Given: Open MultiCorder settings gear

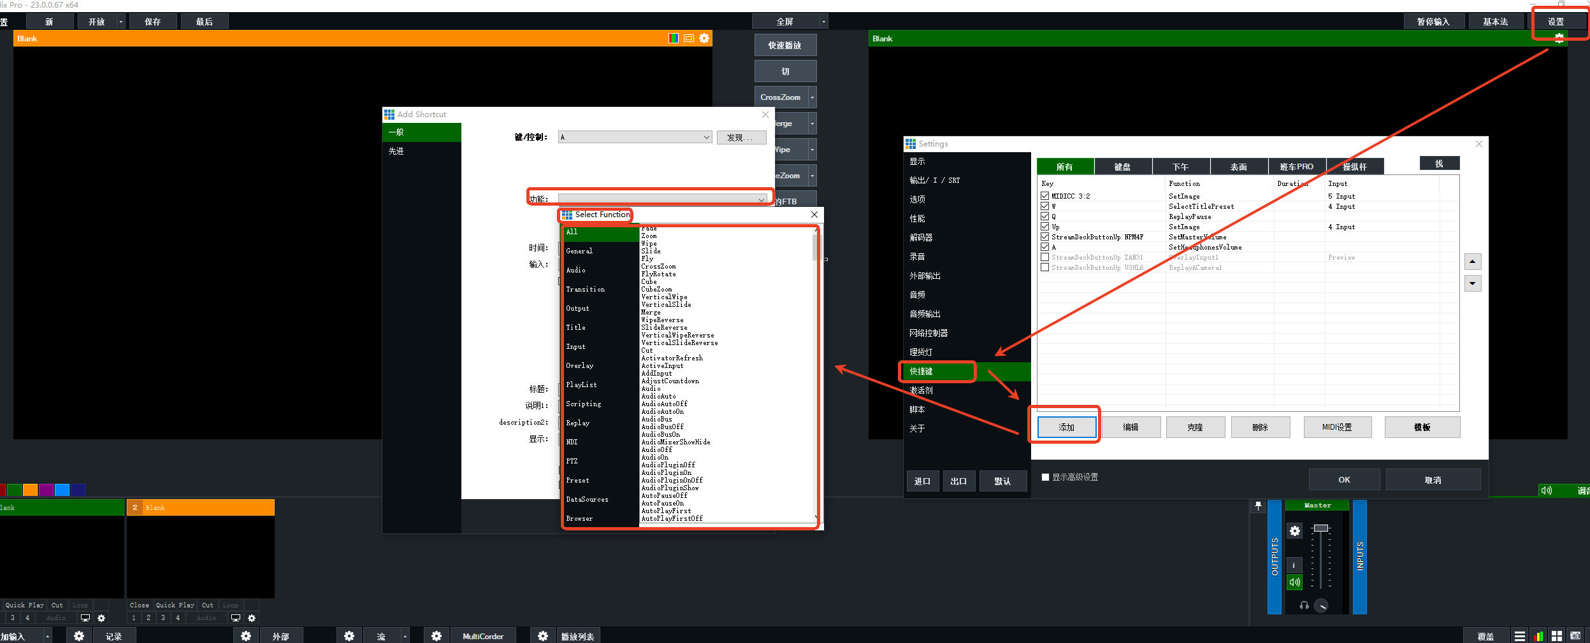Looking at the screenshot, I should click(437, 636).
